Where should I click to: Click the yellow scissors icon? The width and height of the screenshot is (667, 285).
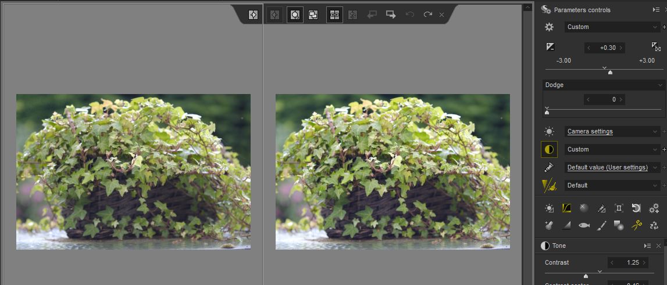(x=636, y=225)
